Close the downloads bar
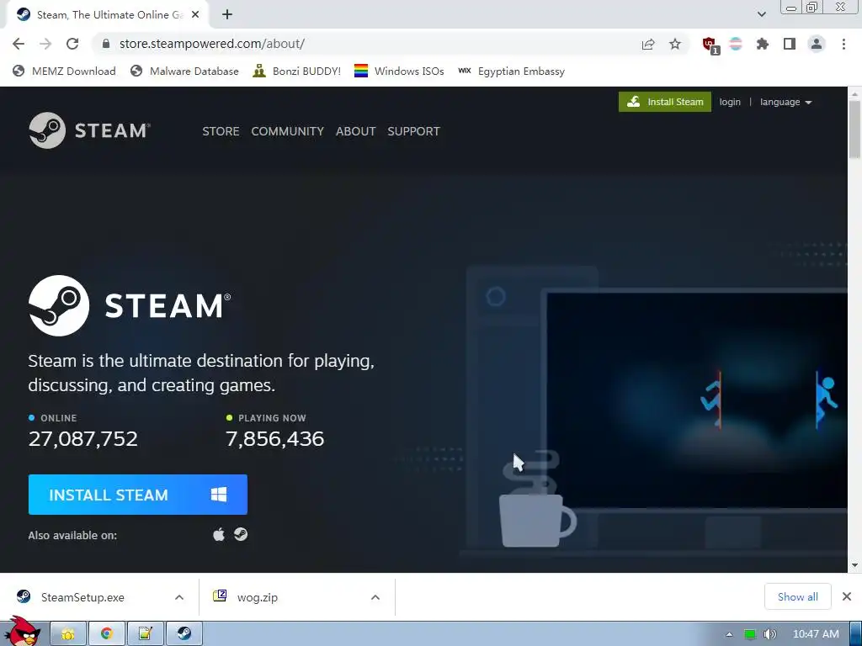This screenshot has width=862, height=646. click(847, 596)
